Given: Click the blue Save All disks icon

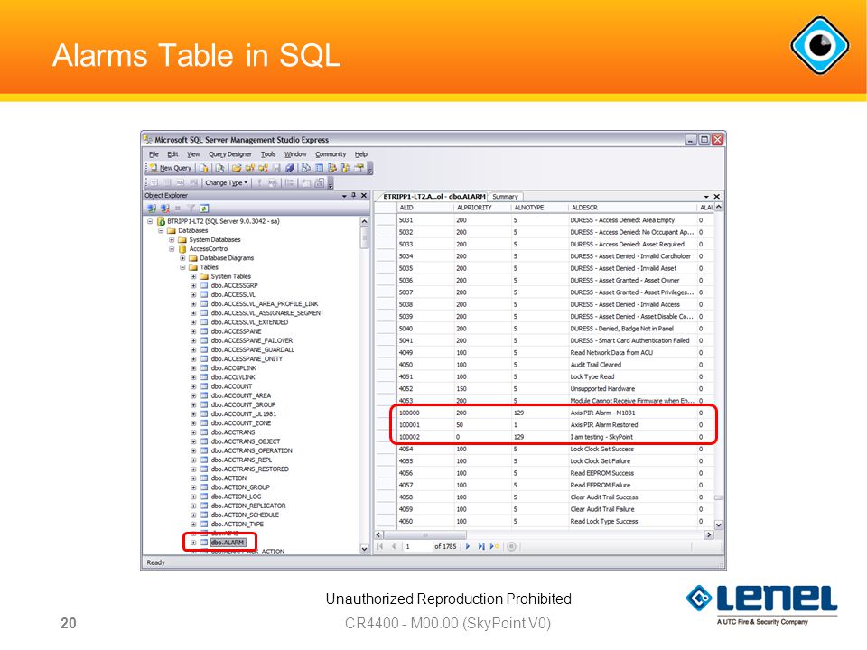Looking at the screenshot, I should tap(289, 168).
